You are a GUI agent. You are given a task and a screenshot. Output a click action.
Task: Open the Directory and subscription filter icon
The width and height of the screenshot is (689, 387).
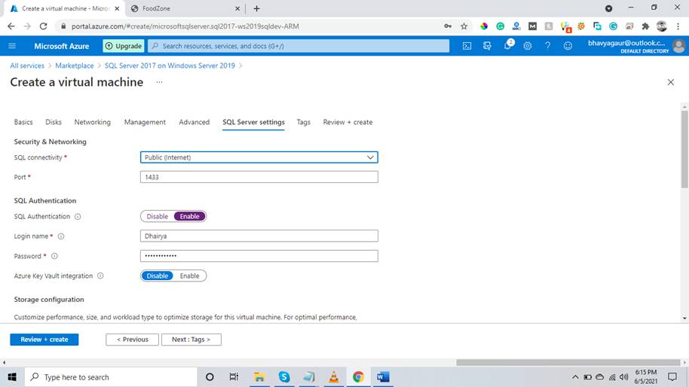(x=487, y=46)
